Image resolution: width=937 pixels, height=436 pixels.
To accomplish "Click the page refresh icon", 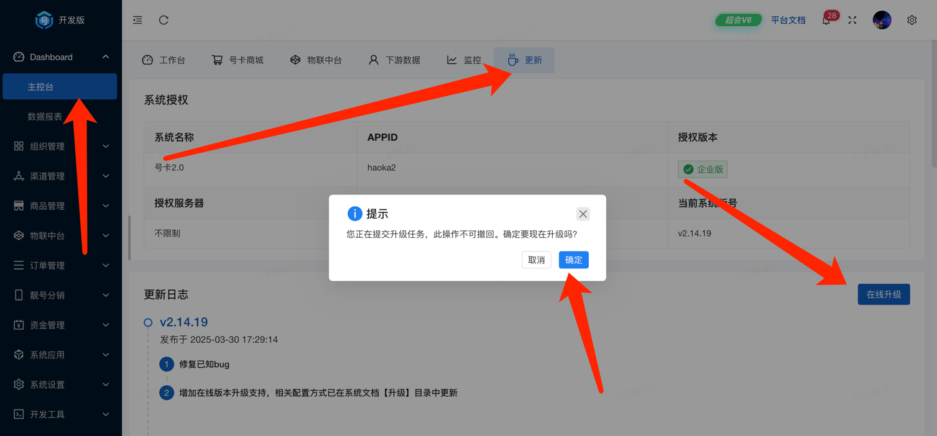I will 164,20.
